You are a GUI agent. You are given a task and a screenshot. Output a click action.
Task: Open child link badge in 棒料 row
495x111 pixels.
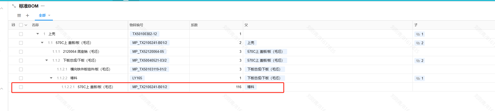pos(420,78)
